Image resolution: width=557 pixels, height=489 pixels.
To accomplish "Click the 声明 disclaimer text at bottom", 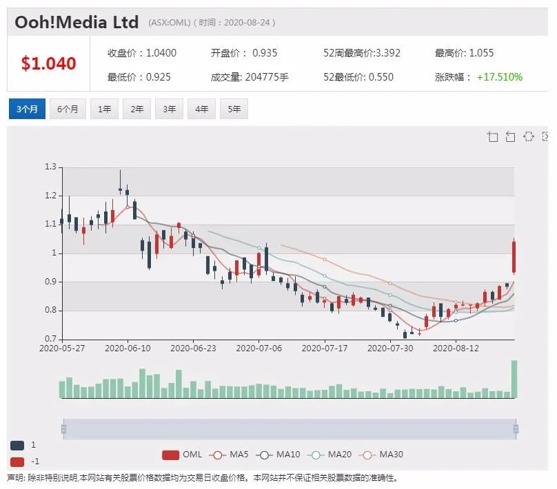I will click(202, 479).
